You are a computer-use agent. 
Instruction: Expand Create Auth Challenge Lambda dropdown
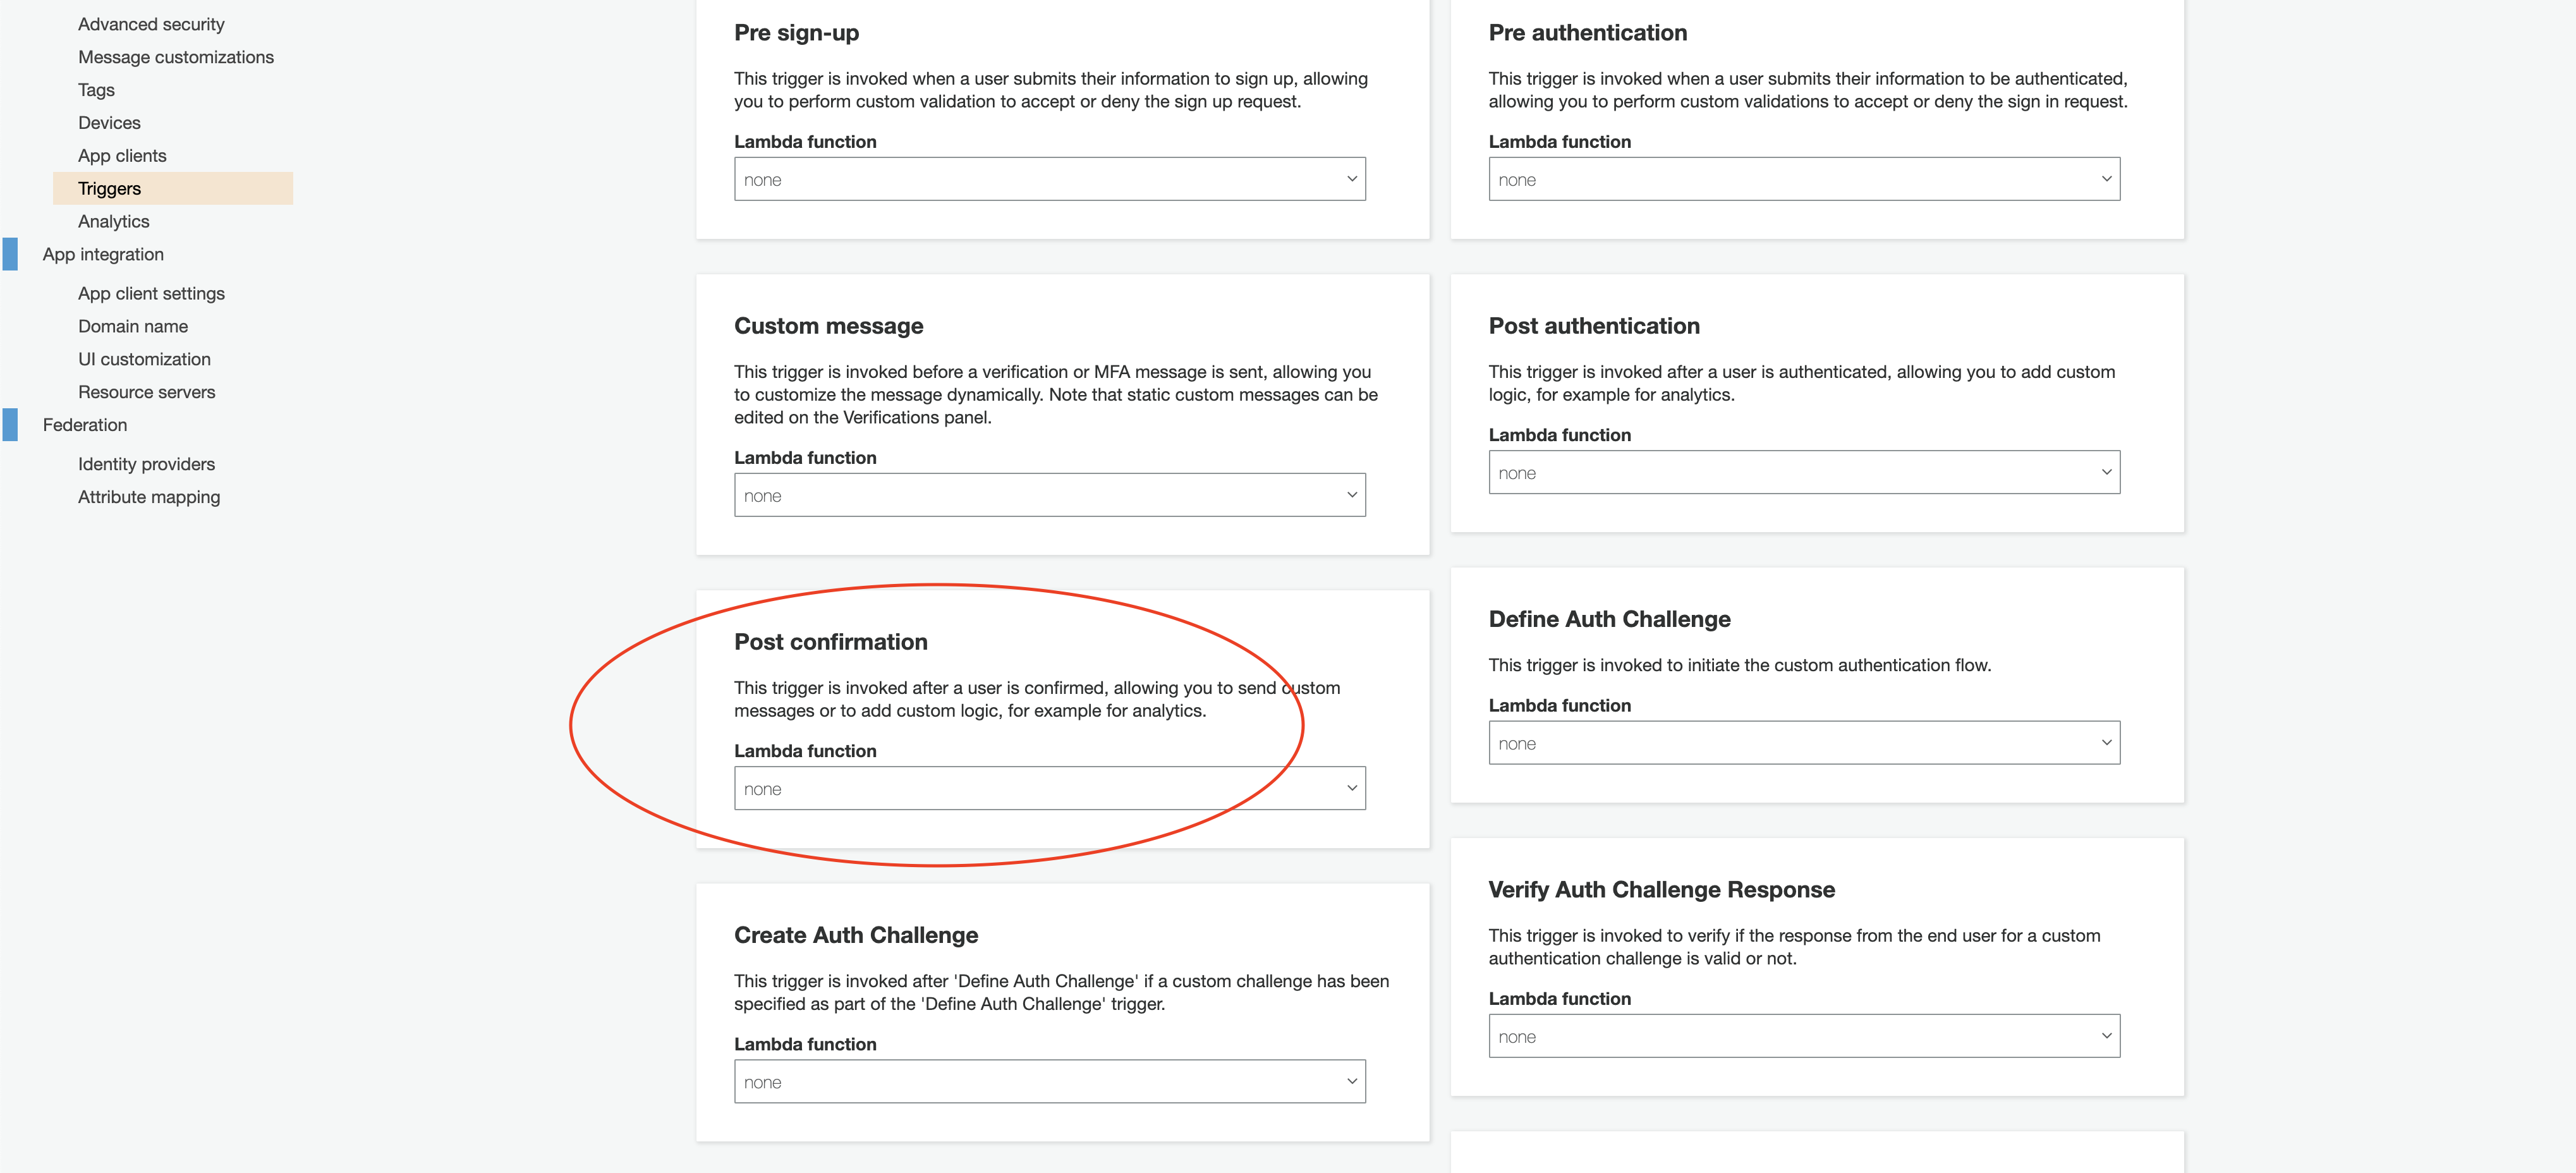(1049, 1082)
